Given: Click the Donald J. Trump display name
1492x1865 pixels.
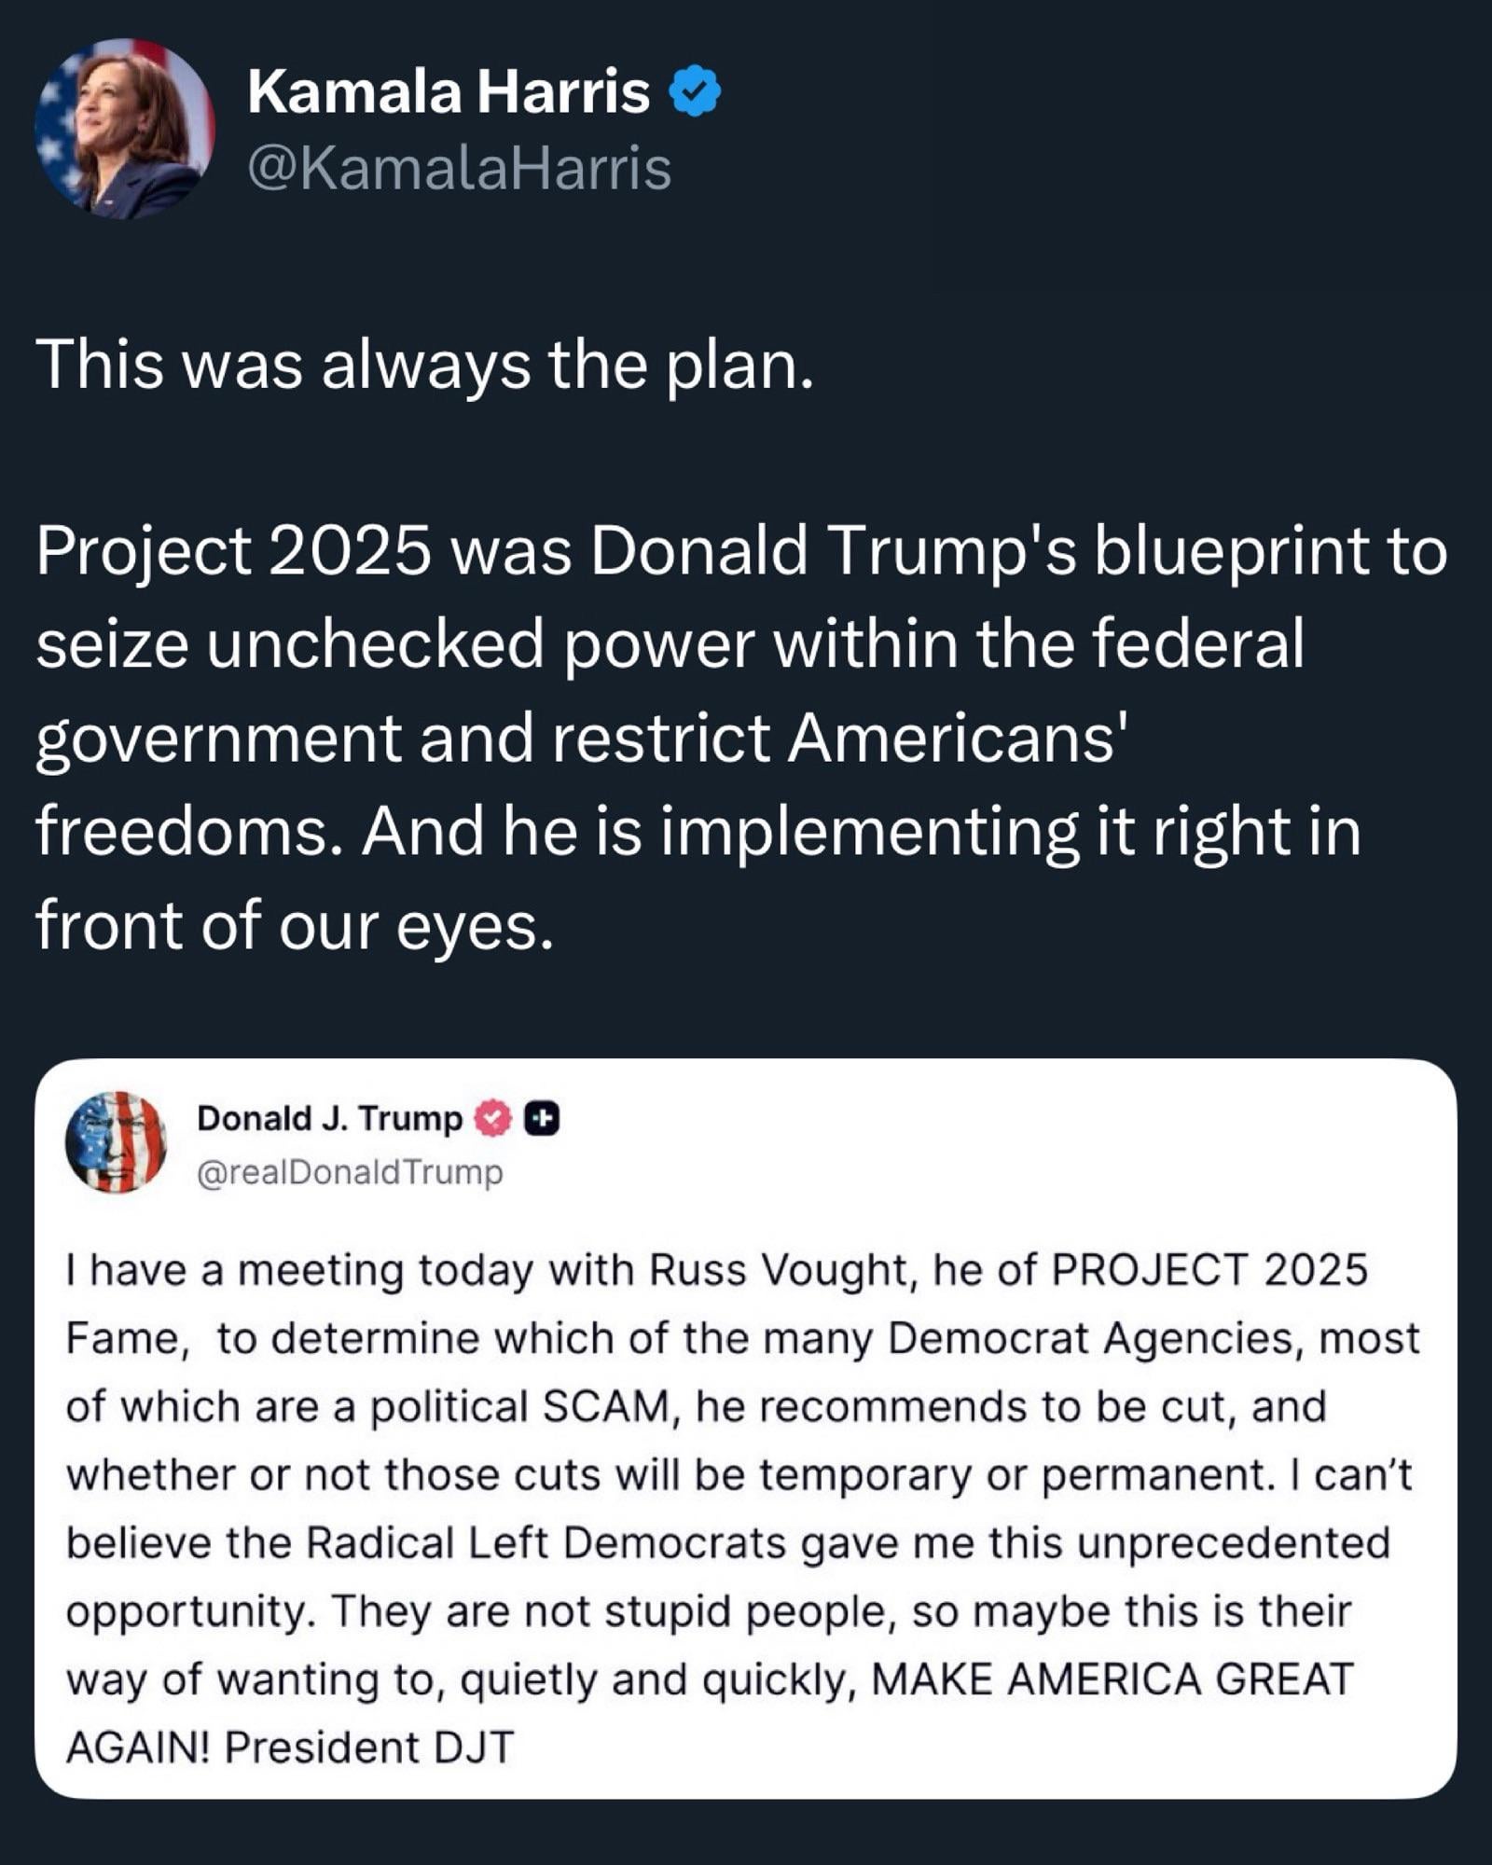Looking at the screenshot, I should [x=329, y=1118].
